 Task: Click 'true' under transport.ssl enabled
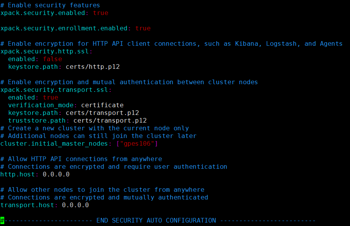pyautogui.click(x=50, y=97)
